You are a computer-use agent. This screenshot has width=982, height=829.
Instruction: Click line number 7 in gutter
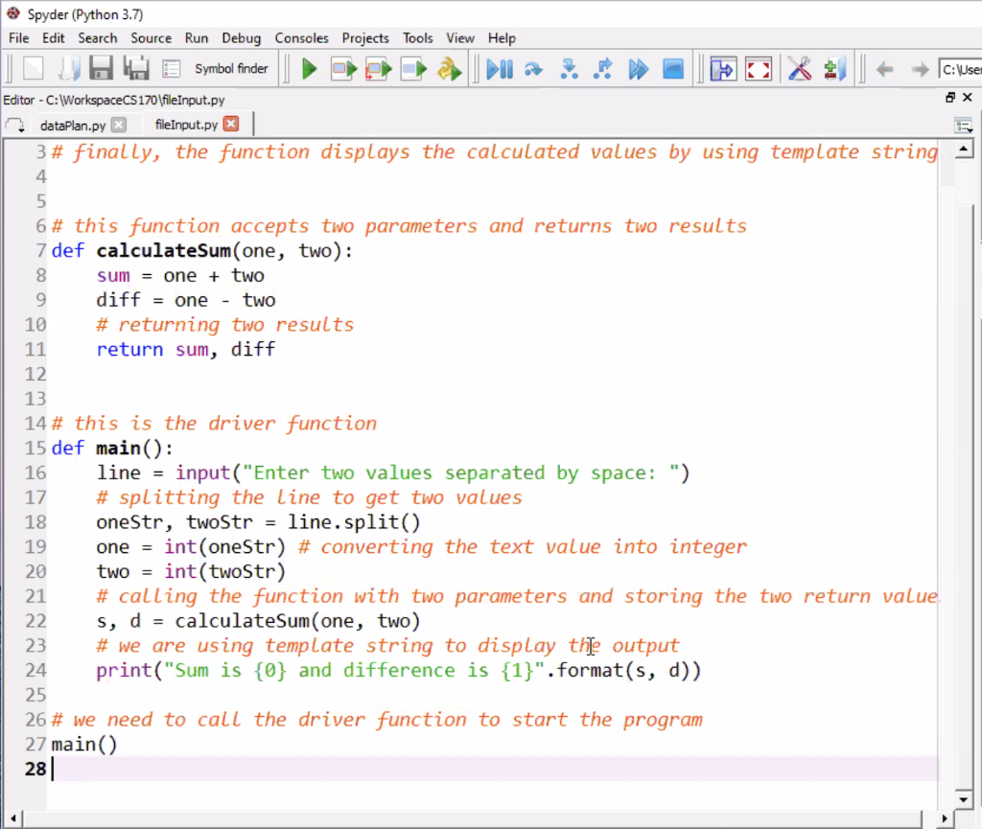[40, 251]
